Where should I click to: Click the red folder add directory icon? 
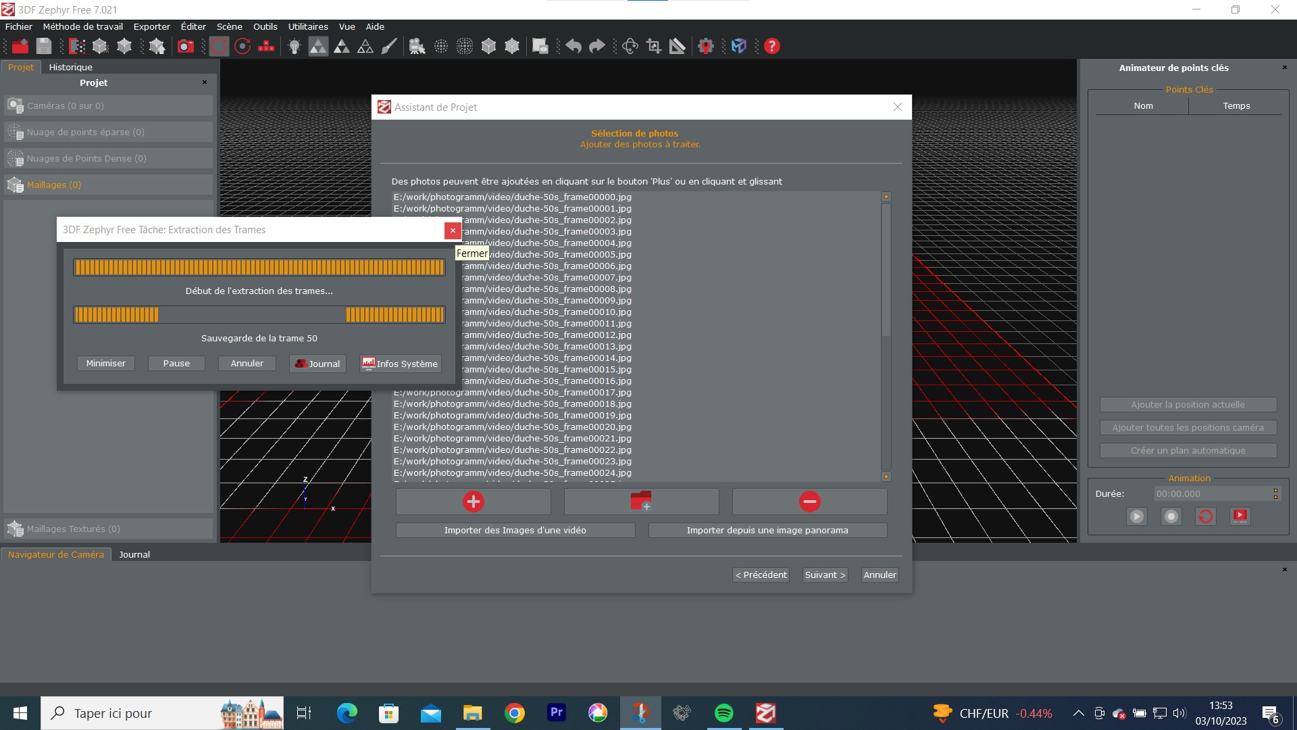[x=641, y=502]
